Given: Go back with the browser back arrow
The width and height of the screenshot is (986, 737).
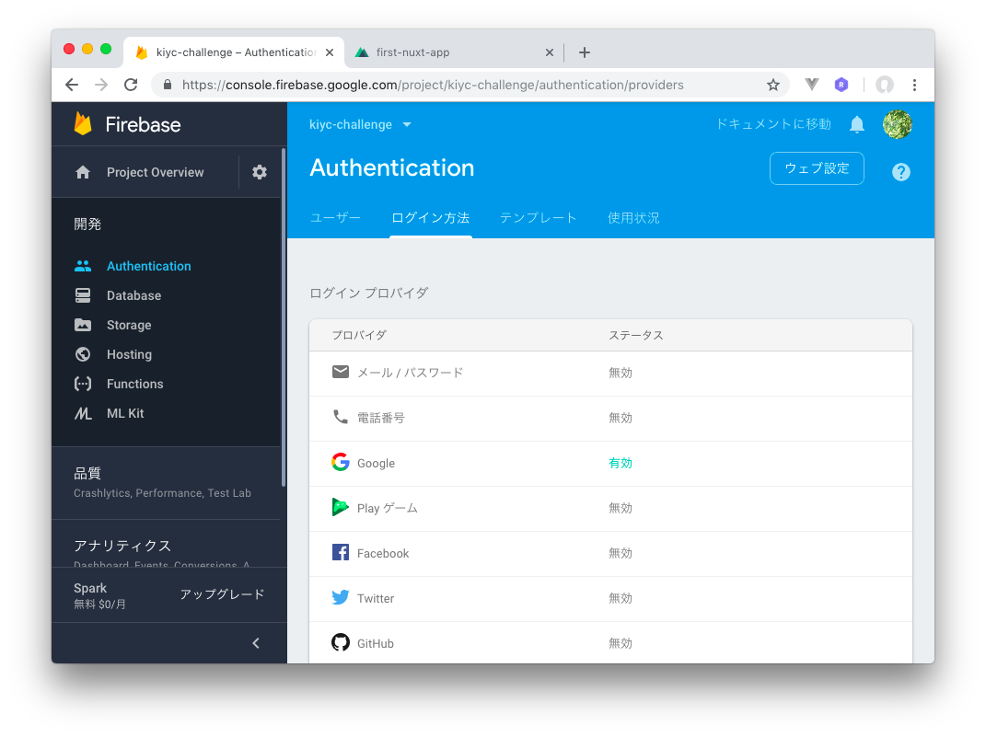Looking at the screenshot, I should tap(72, 85).
